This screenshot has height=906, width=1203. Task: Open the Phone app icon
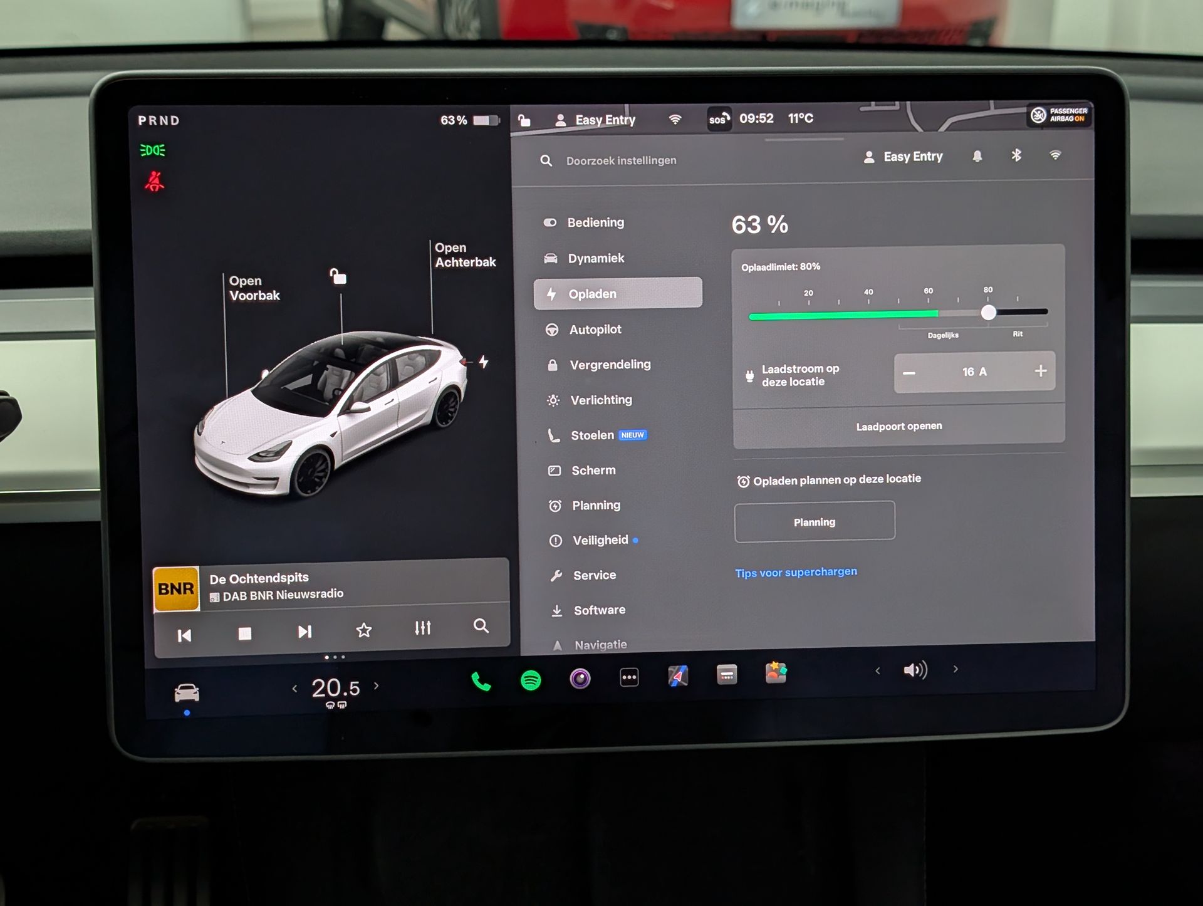click(x=481, y=681)
